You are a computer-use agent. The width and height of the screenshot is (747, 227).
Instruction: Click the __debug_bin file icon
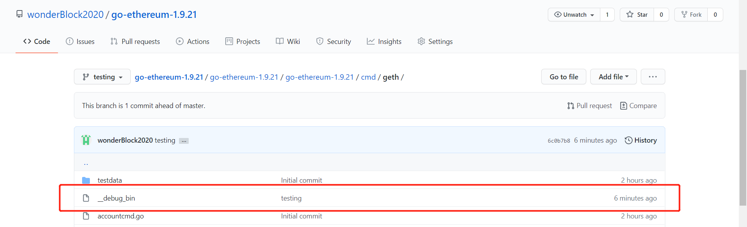pyautogui.click(x=86, y=198)
